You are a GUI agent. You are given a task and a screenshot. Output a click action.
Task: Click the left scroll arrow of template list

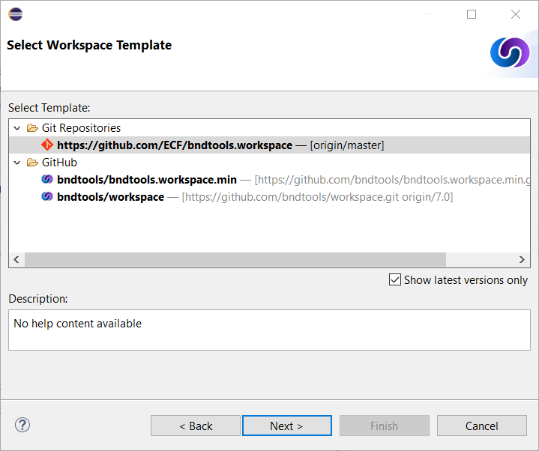pyautogui.click(x=16, y=259)
